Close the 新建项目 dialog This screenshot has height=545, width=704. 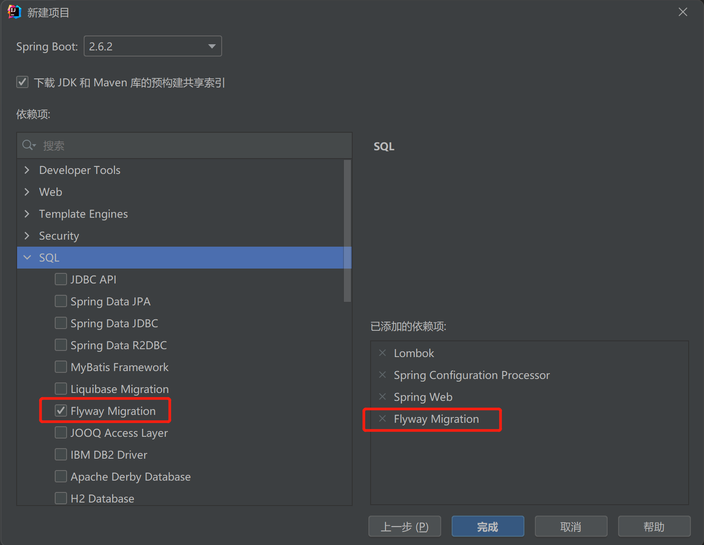(683, 12)
